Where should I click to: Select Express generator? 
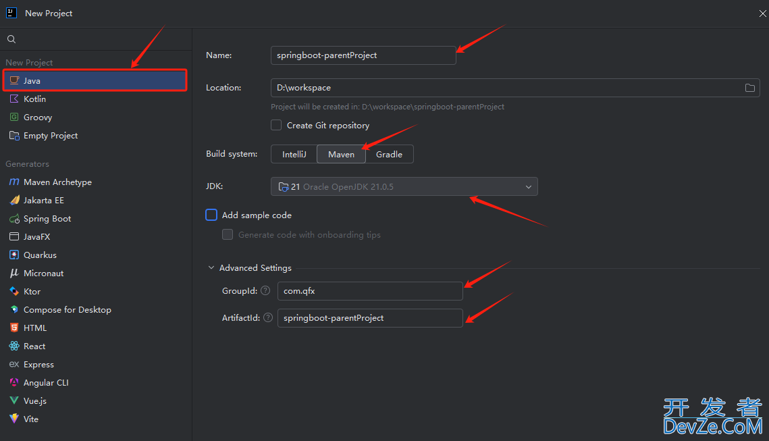(95, 365)
